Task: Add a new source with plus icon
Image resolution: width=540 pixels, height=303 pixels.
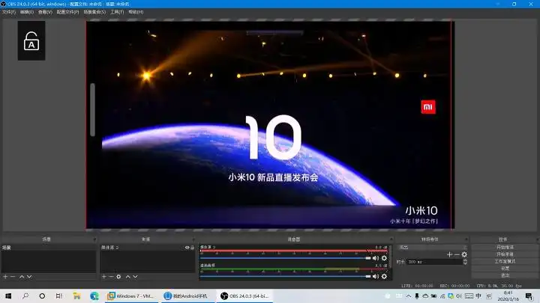Action: pos(103,277)
